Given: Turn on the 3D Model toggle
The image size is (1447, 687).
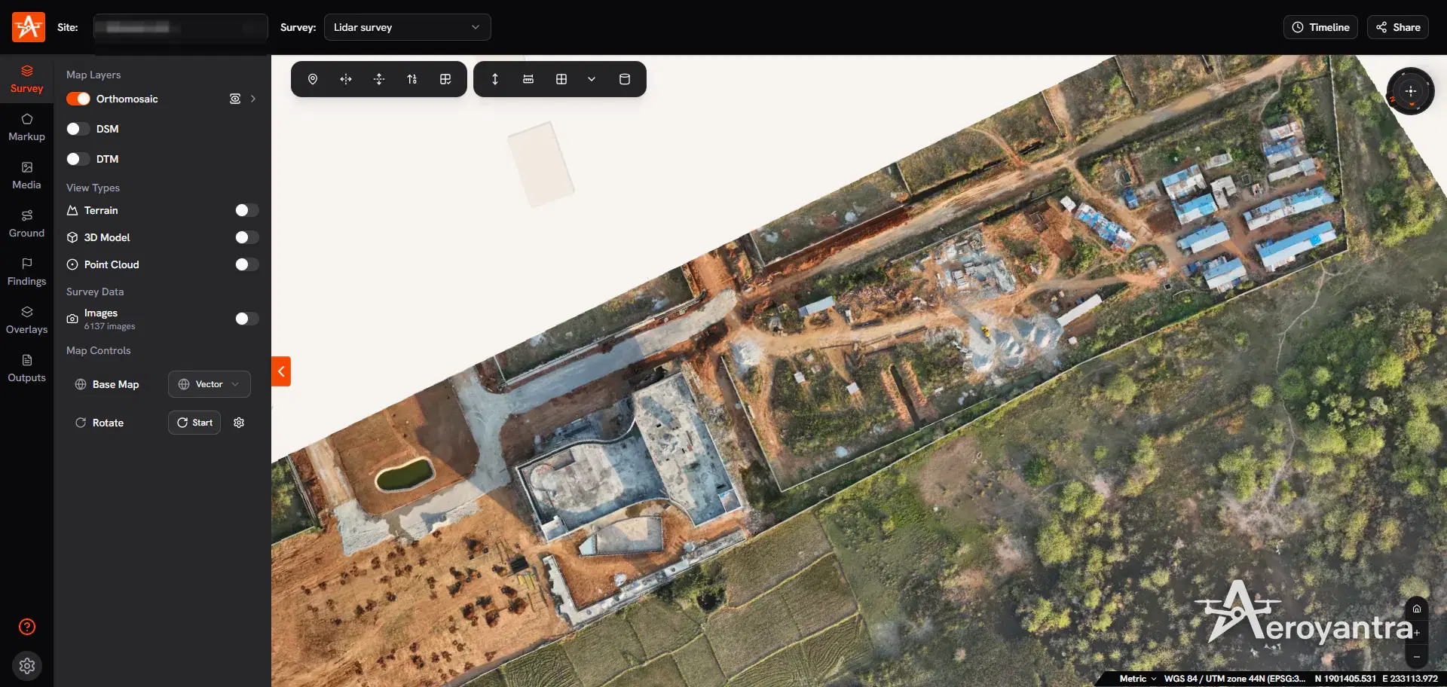Looking at the screenshot, I should 246,237.
